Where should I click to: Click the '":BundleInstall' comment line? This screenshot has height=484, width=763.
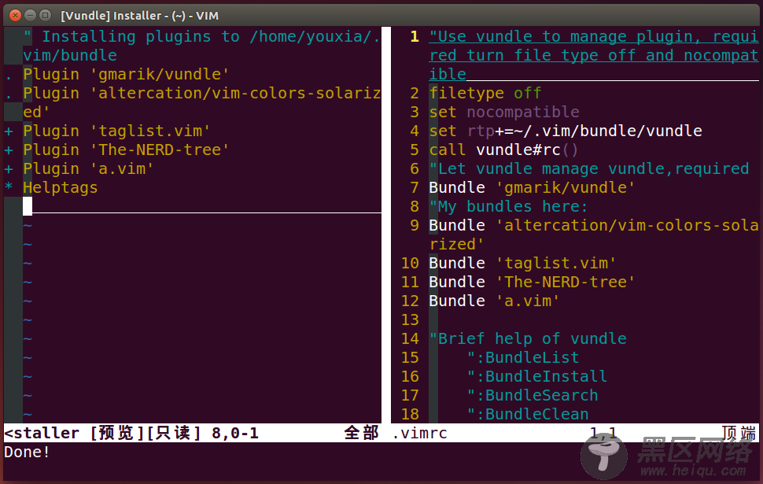pos(537,377)
